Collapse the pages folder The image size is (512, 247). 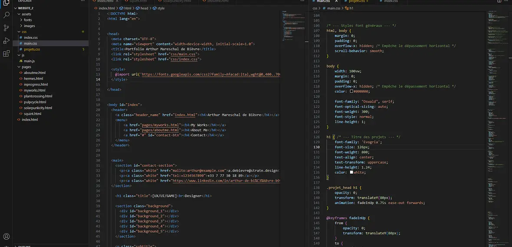click(26, 67)
